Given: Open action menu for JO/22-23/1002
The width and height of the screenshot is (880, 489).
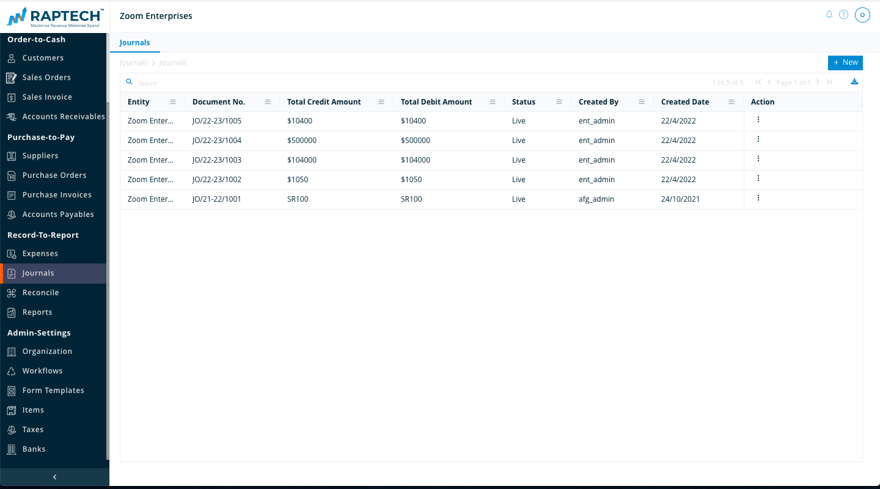Looking at the screenshot, I should (x=758, y=178).
